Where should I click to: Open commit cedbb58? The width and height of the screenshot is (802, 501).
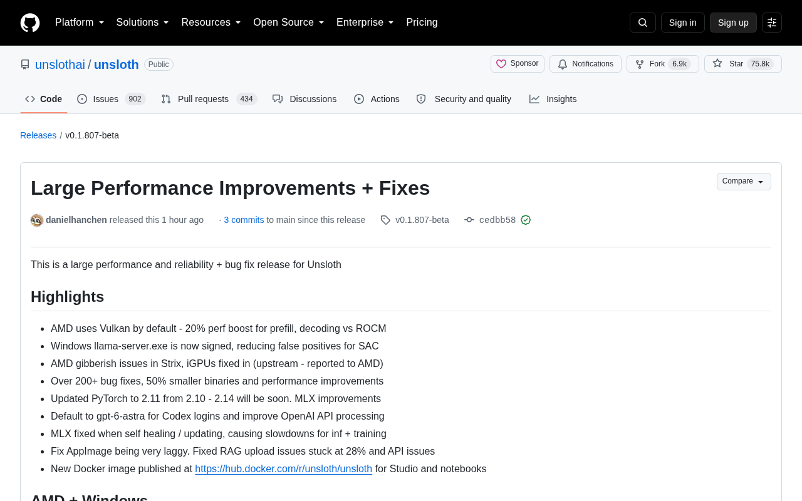pos(497,220)
